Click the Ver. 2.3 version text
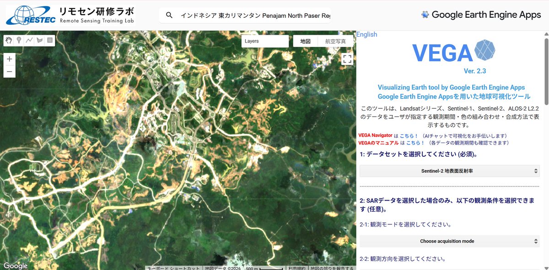Viewport: 549px width, 270px height. click(x=474, y=71)
